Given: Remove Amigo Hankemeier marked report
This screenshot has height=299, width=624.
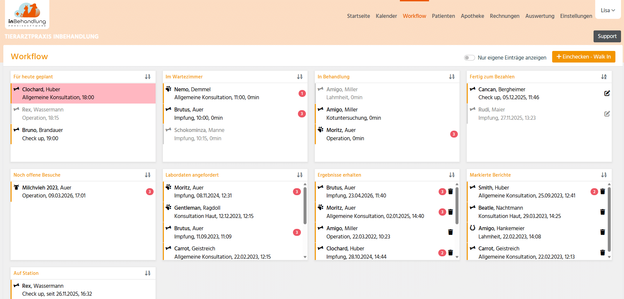Looking at the screenshot, I should 602,232.
